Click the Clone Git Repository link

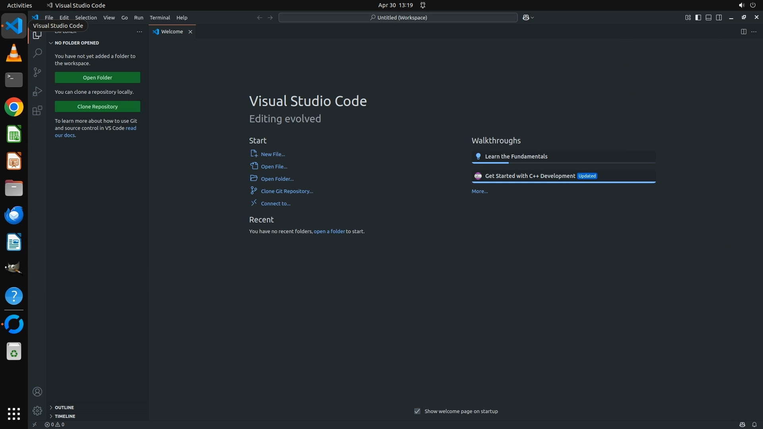pyautogui.click(x=287, y=191)
